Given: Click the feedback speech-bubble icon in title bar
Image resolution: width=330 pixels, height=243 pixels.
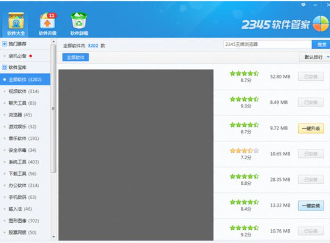Looking at the screenshot, I should pyautogui.click(x=303, y=5).
